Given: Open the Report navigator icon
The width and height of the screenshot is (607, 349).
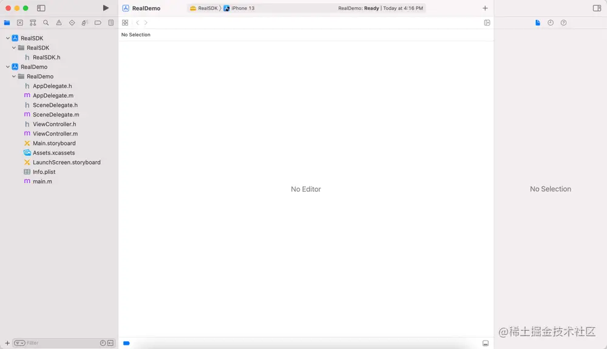Looking at the screenshot, I should point(111,23).
